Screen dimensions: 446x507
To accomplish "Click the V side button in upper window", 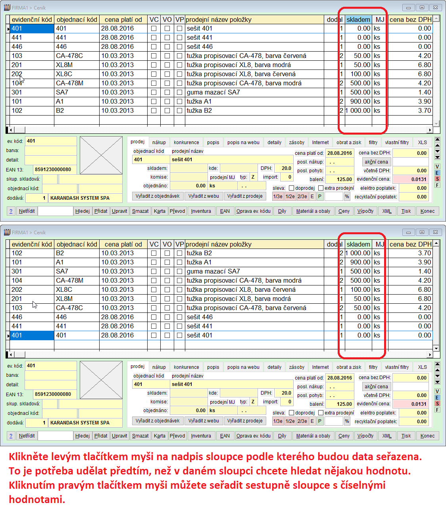I will coord(437,167).
